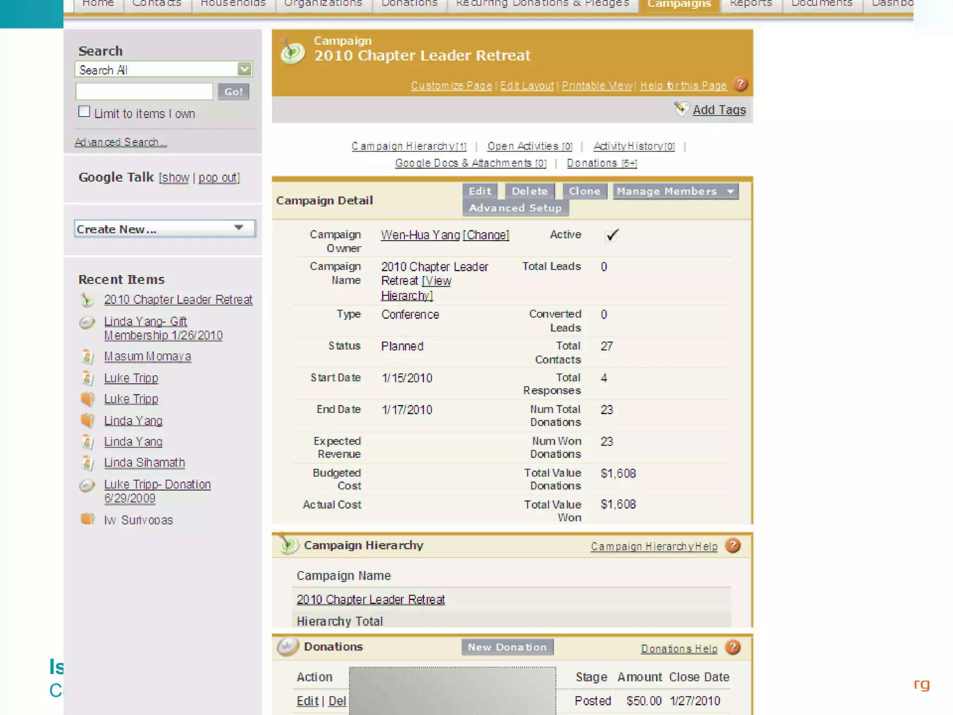Click the campaign target icon in the header
The image size is (953, 715).
(x=292, y=52)
